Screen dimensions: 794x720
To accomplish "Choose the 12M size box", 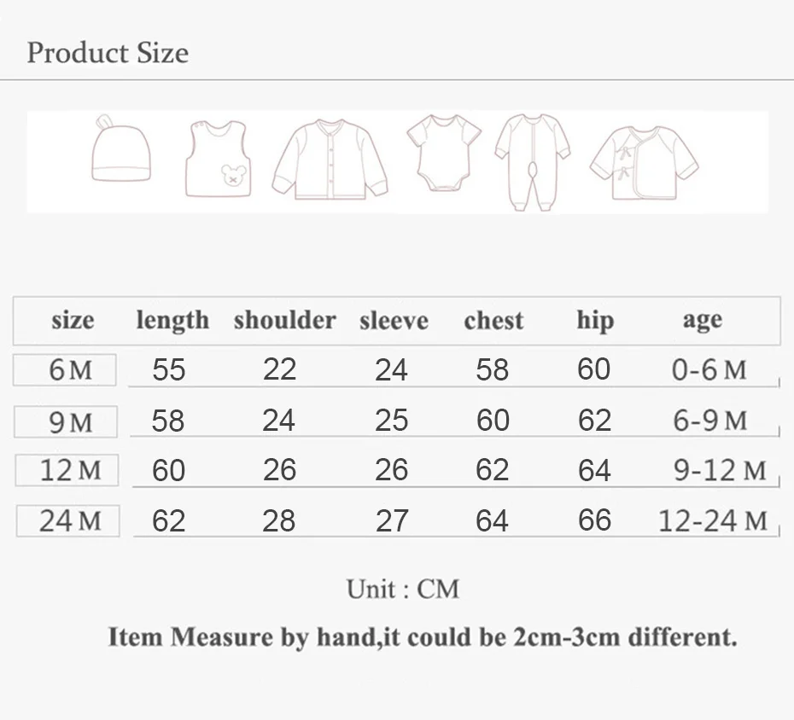I will click(67, 470).
